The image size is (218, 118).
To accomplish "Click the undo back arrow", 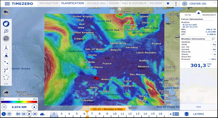I will coord(6,12).
